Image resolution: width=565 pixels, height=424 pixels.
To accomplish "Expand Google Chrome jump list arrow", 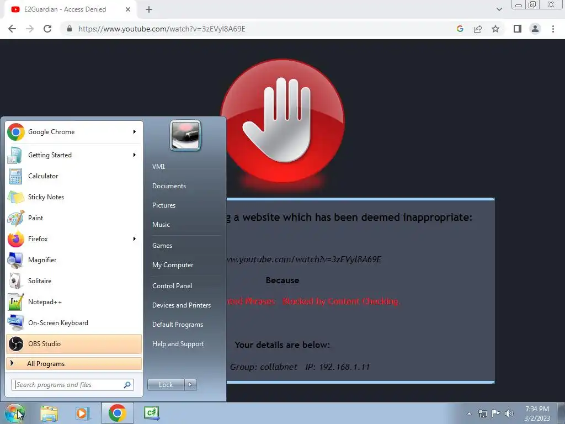I will (135, 132).
